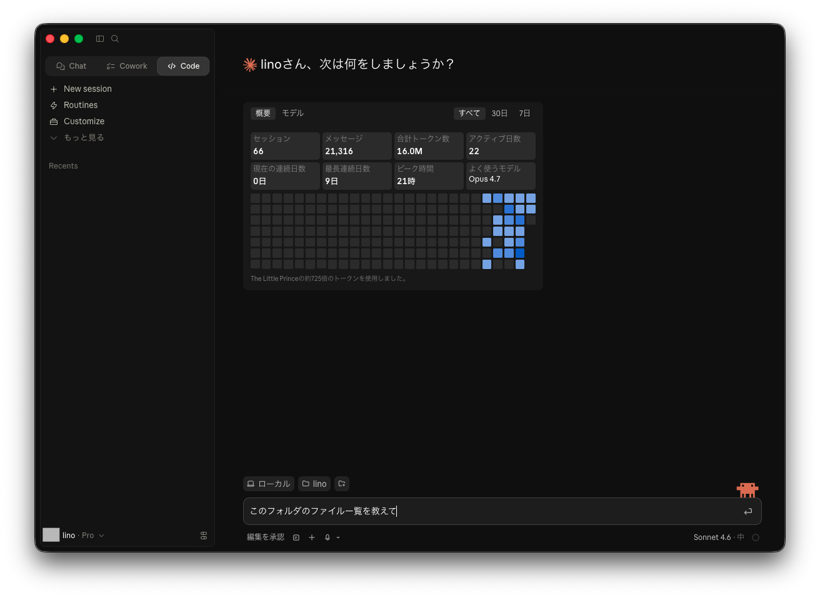The width and height of the screenshot is (820, 598).
Task: Click the よく使うモデル Opus 4.7 card
Action: (x=501, y=175)
